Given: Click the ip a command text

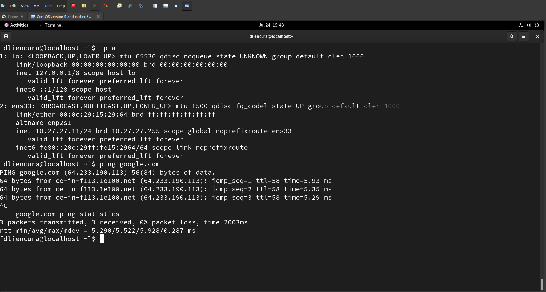Looking at the screenshot, I should [108, 48].
